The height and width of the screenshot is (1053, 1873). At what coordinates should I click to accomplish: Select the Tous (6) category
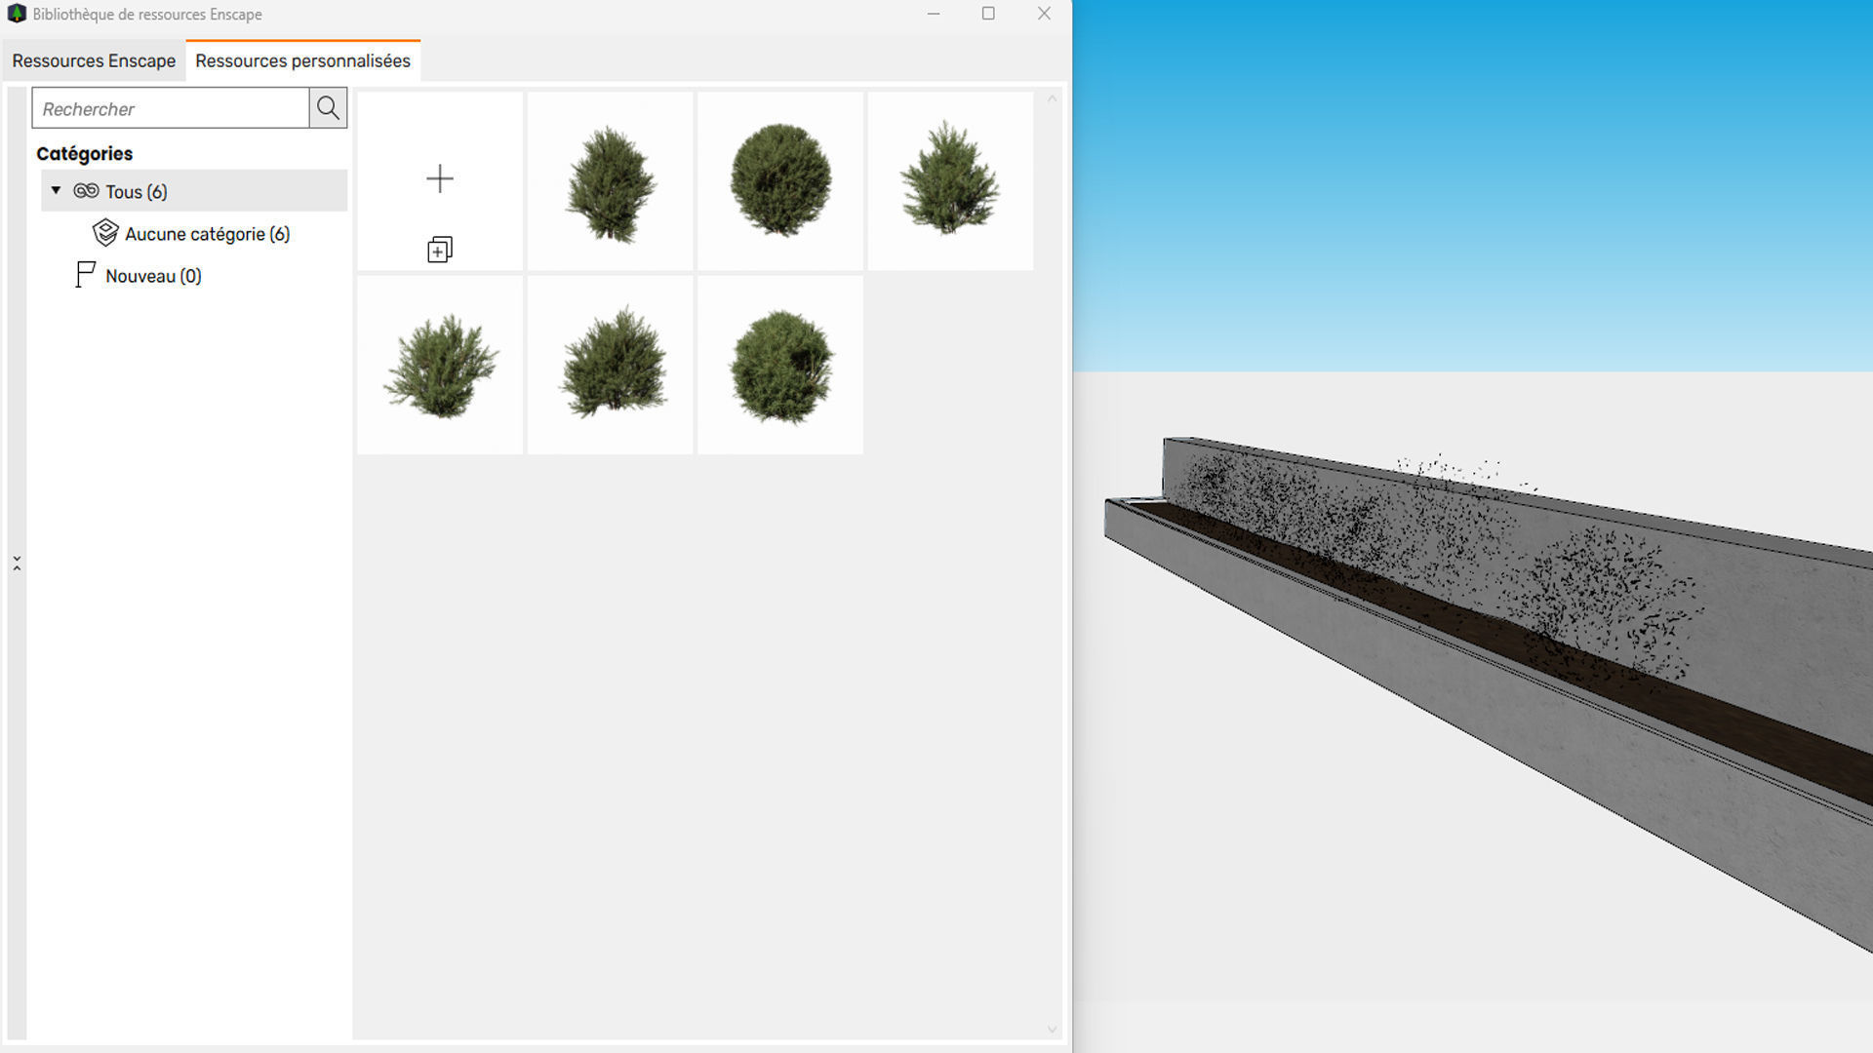(x=194, y=191)
